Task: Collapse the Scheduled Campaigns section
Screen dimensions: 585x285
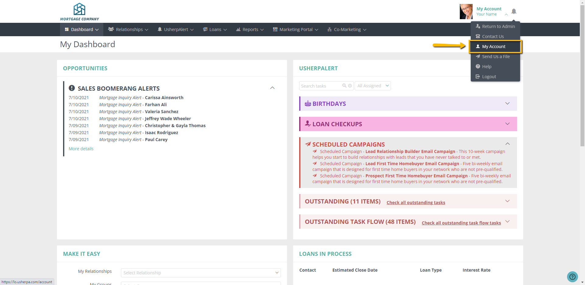Action: pyautogui.click(x=507, y=144)
